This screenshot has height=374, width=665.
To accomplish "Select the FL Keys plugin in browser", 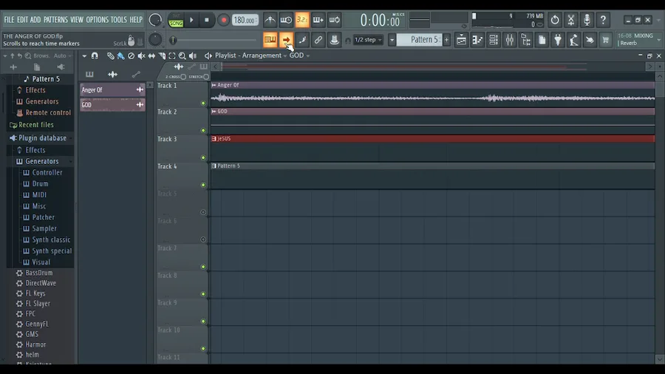I will [x=35, y=293].
